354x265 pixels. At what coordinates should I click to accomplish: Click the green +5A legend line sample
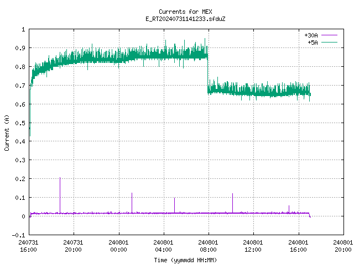pos(329,42)
